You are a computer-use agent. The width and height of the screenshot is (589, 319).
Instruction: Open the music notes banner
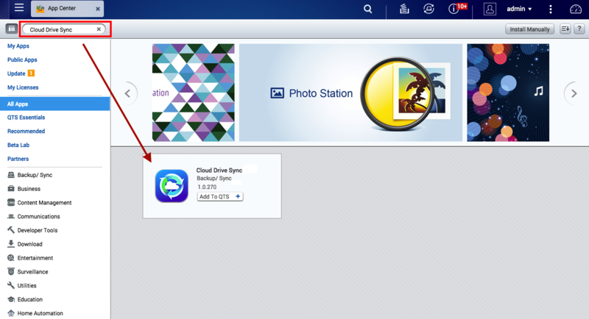[508, 93]
